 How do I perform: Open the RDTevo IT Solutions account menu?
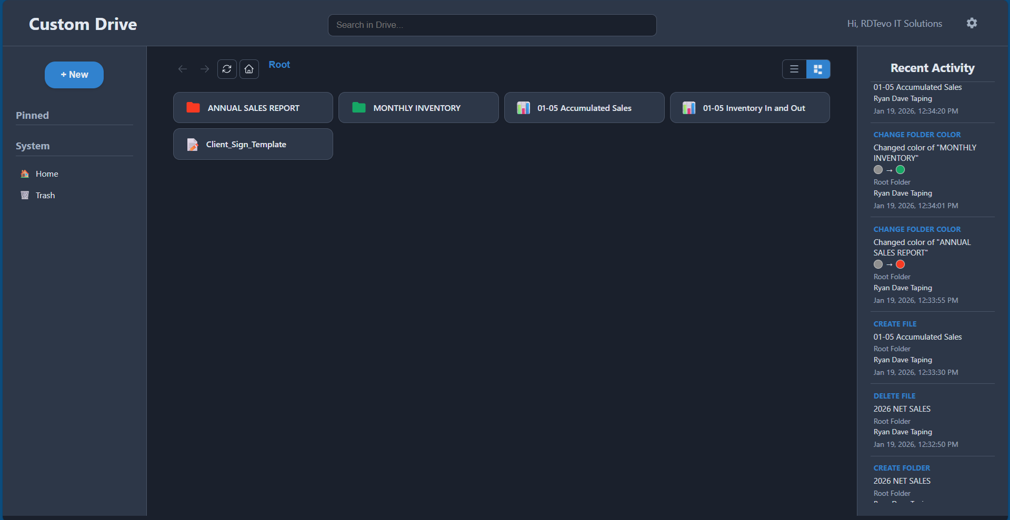[x=894, y=23]
